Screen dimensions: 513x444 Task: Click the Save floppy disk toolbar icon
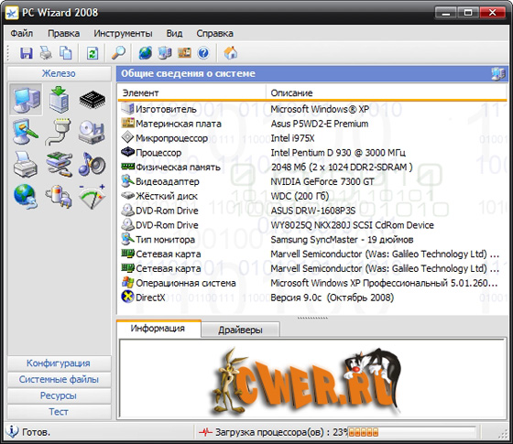pyautogui.click(x=27, y=53)
